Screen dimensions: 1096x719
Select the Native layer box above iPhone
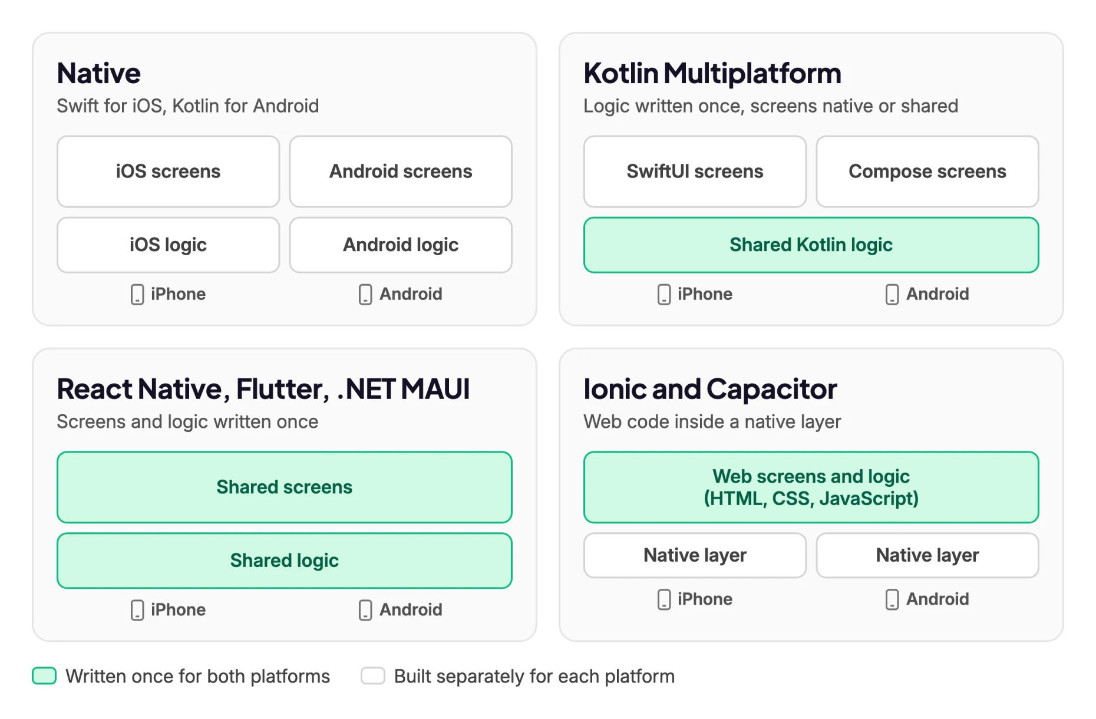[x=695, y=555]
